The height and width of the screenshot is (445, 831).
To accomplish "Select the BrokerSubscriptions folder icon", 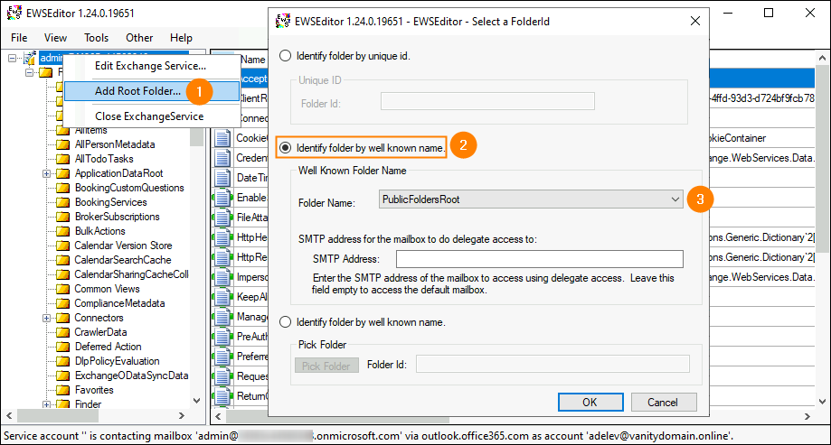I will point(62,217).
